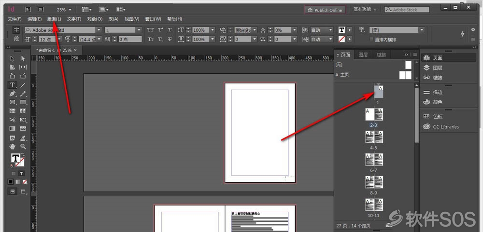Screen dimensions: 483x232
Task: Switch to the 链接 panel tab
Action: 382,55
